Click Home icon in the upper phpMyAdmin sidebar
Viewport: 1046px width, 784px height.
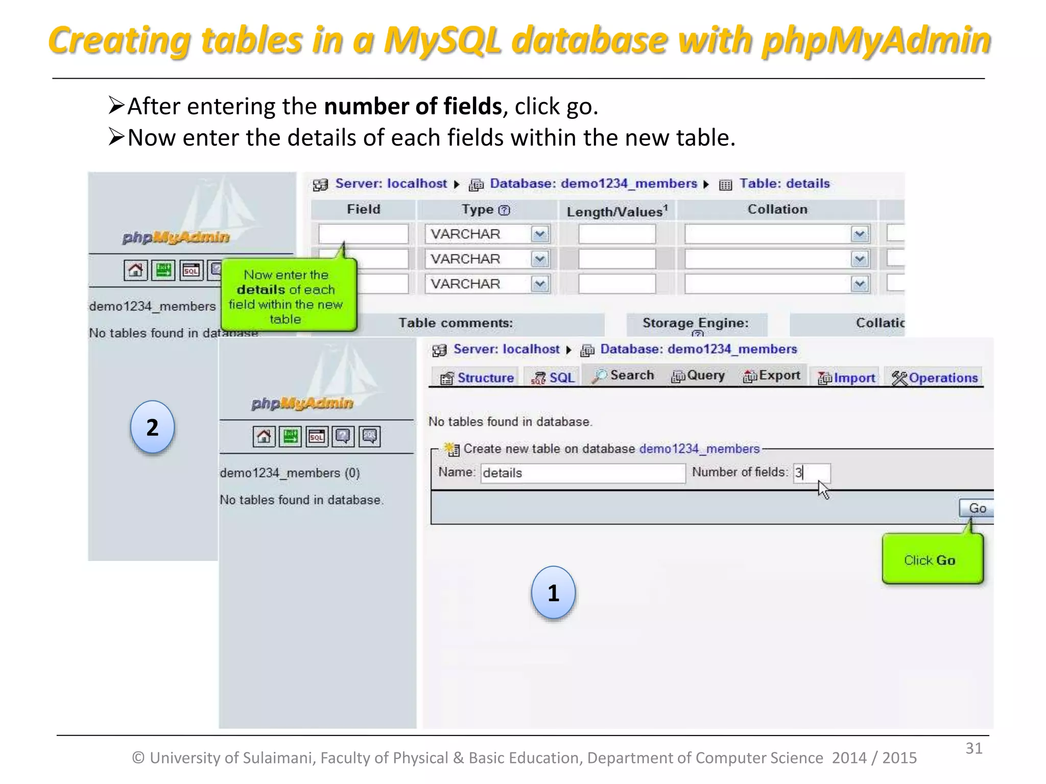point(135,270)
